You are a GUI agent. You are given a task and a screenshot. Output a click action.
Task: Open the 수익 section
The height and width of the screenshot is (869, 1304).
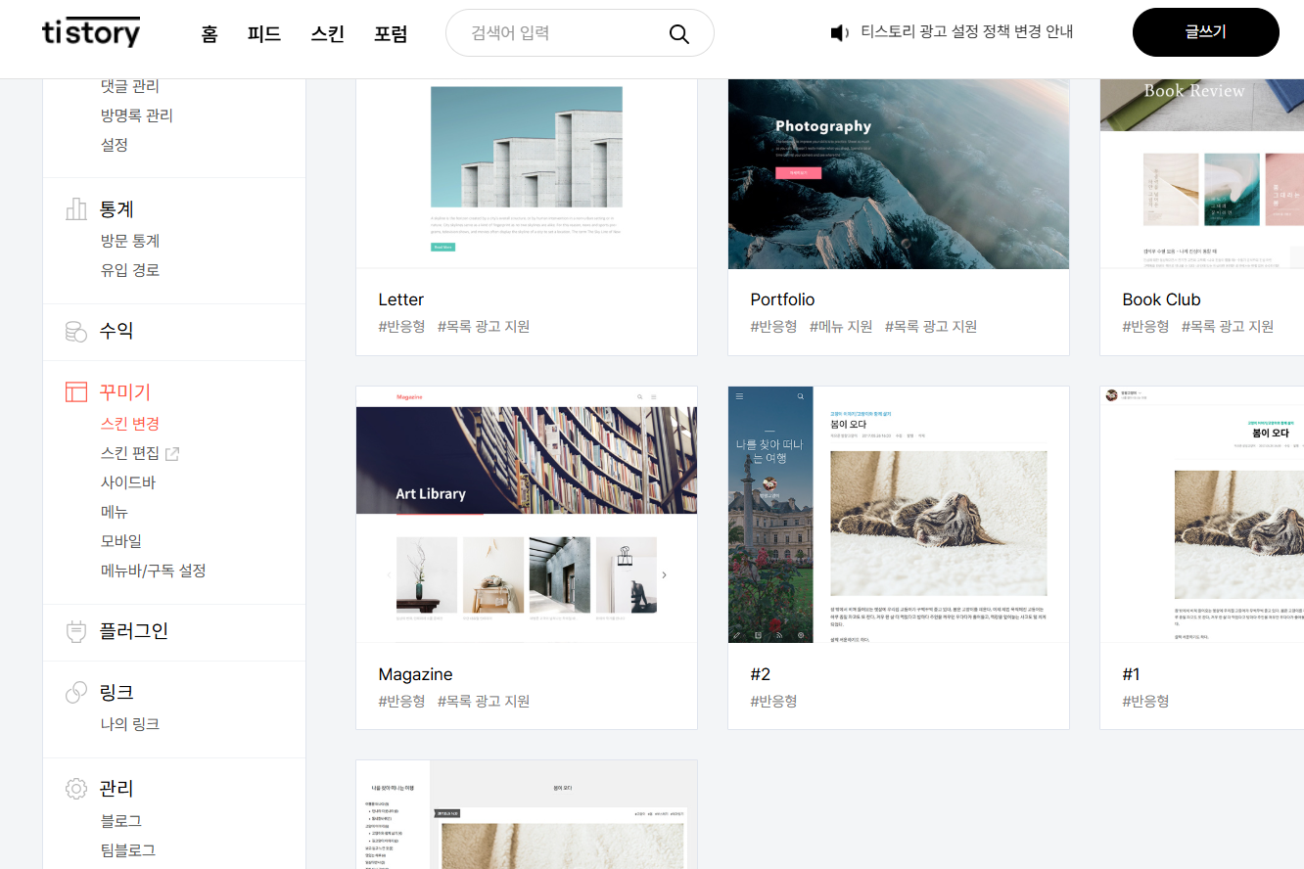(x=116, y=331)
